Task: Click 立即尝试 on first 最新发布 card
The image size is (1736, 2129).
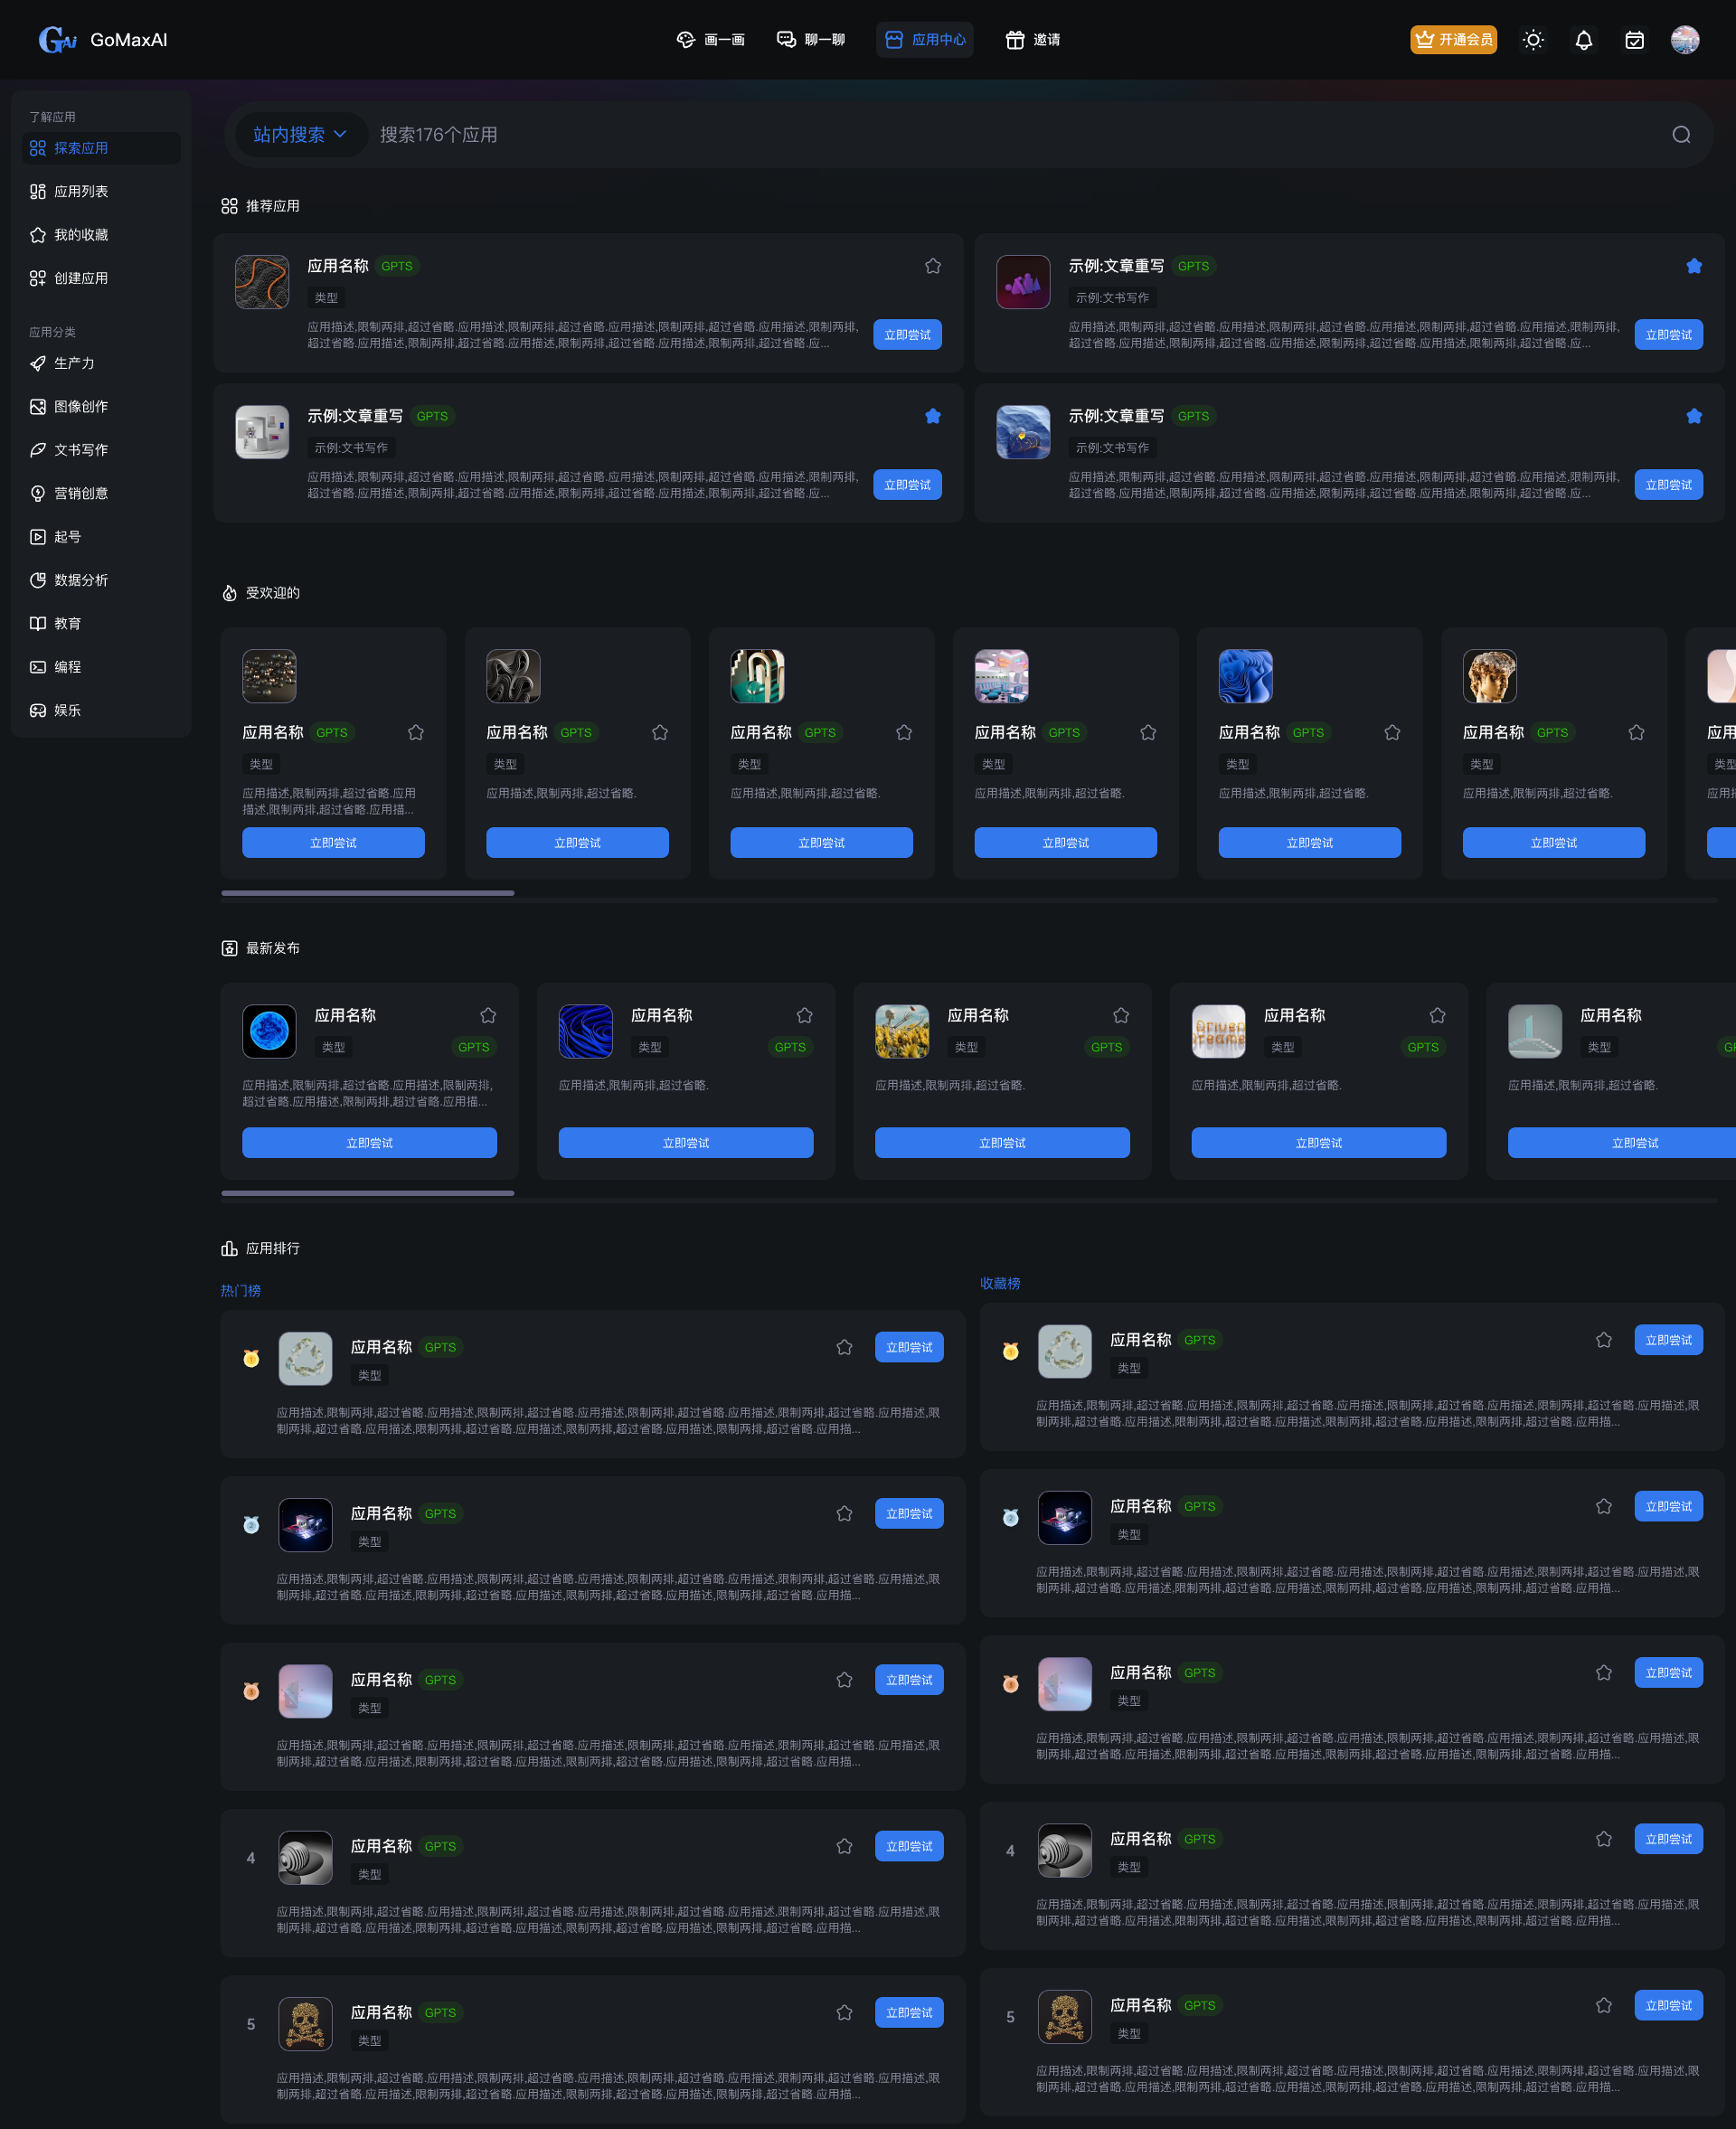Action: tap(369, 1142)
